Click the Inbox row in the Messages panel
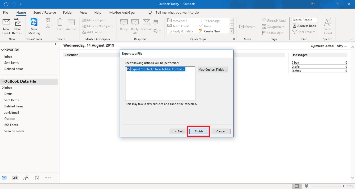355x189 pixels. coord(319,62)
